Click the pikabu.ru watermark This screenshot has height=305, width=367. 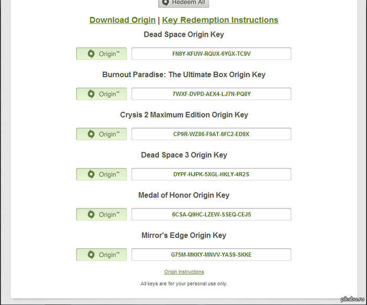(x=352, y=299)
